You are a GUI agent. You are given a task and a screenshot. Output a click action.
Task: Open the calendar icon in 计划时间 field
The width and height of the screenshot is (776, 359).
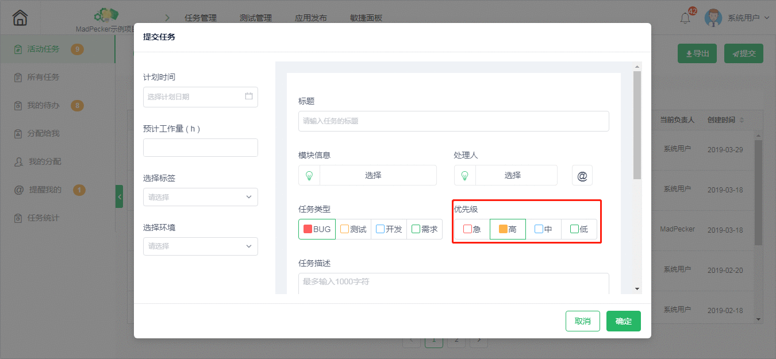[249, 96]
